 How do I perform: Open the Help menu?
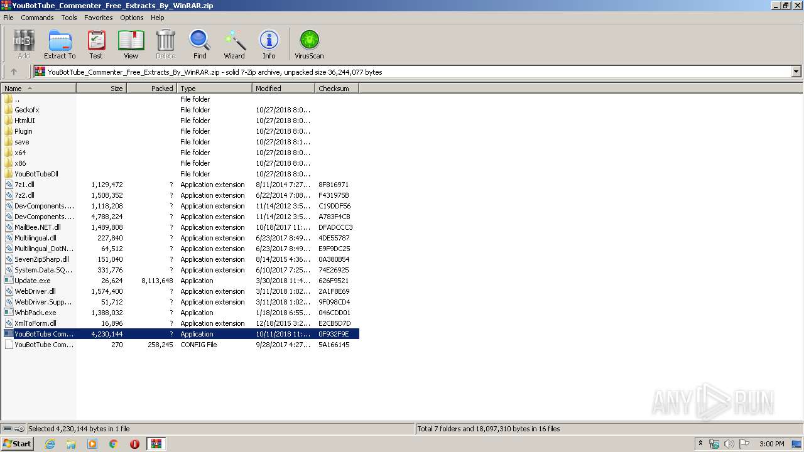[157, 18]
